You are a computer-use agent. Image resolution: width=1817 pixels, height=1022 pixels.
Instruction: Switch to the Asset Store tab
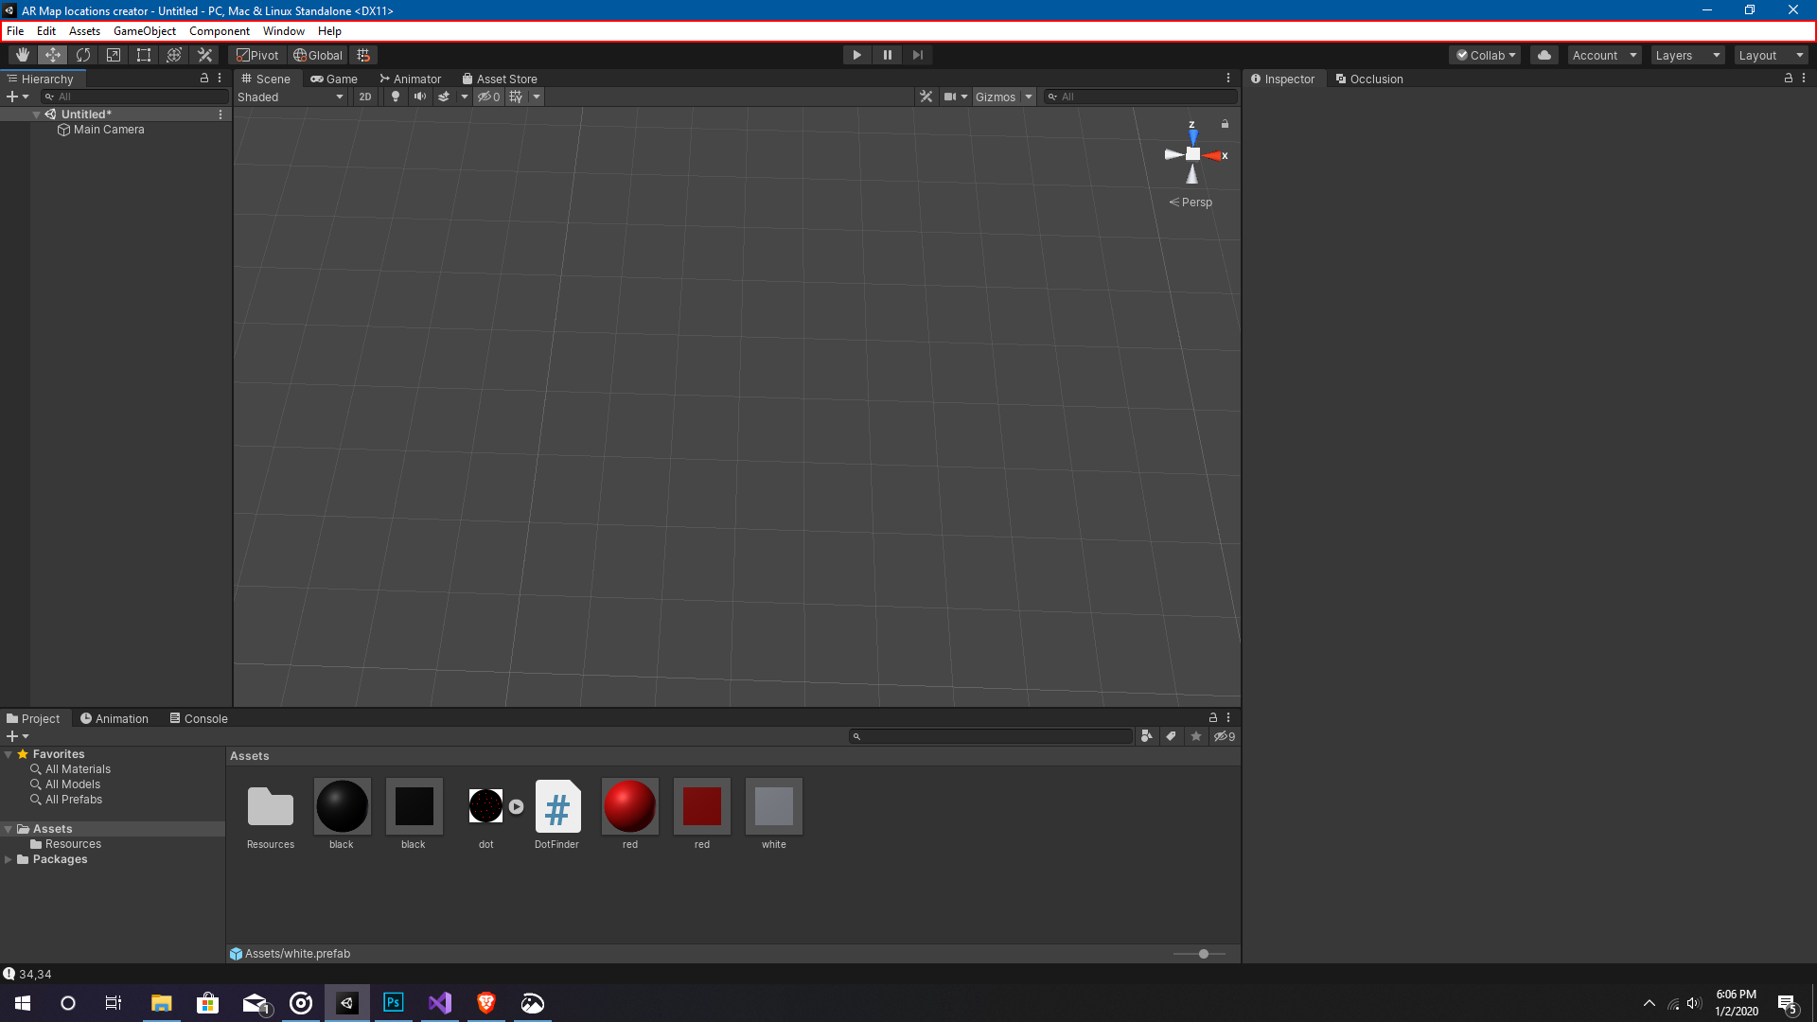tap(500, 79)
